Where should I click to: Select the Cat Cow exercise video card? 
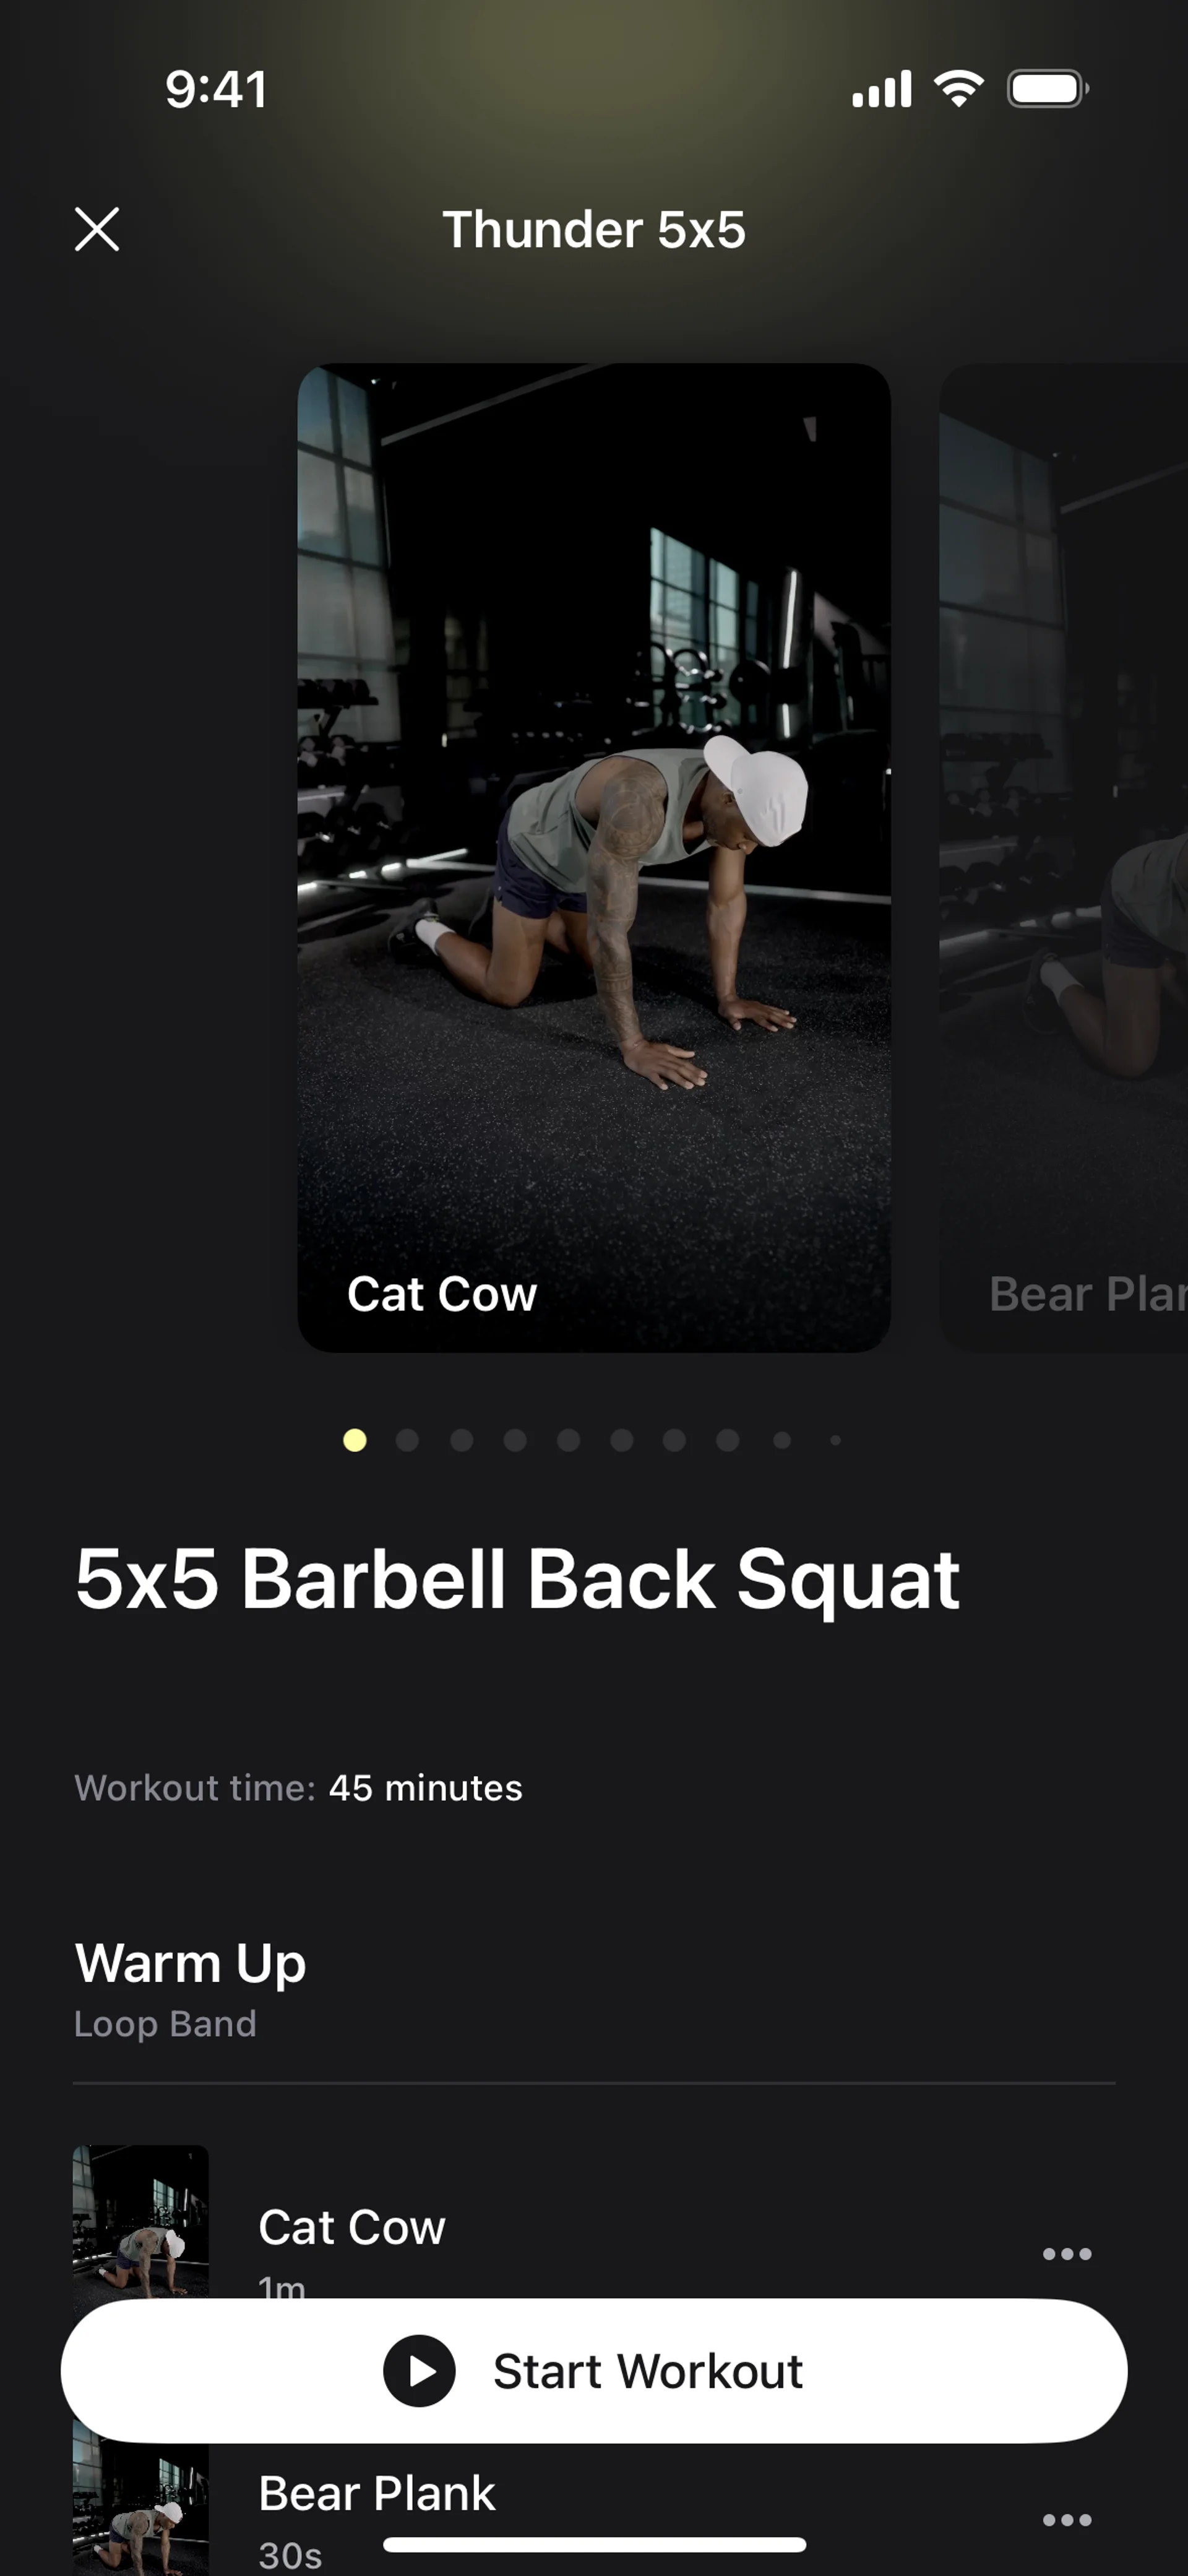(594, 857)
